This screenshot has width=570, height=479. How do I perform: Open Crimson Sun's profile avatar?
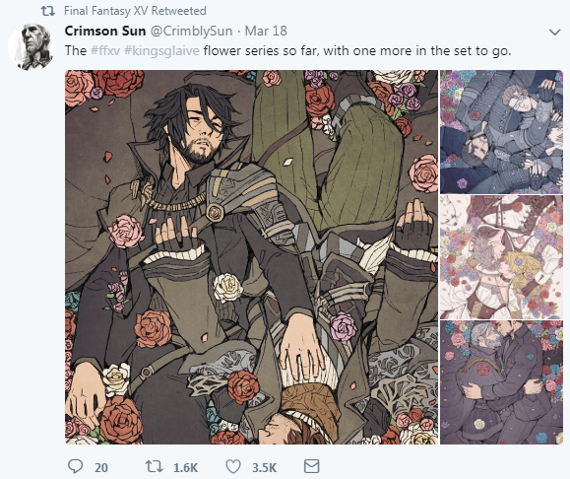point(32,46)
